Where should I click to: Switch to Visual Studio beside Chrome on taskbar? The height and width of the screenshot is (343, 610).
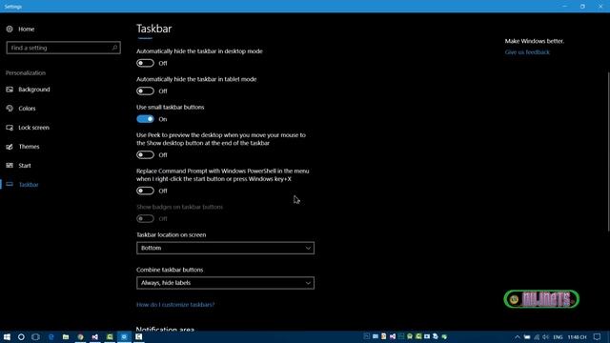point(95,336)
